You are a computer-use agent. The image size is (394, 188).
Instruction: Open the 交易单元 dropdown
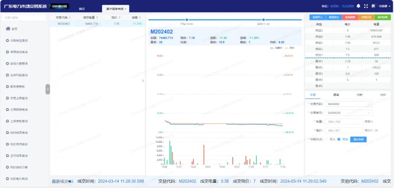tap(348, 113)
